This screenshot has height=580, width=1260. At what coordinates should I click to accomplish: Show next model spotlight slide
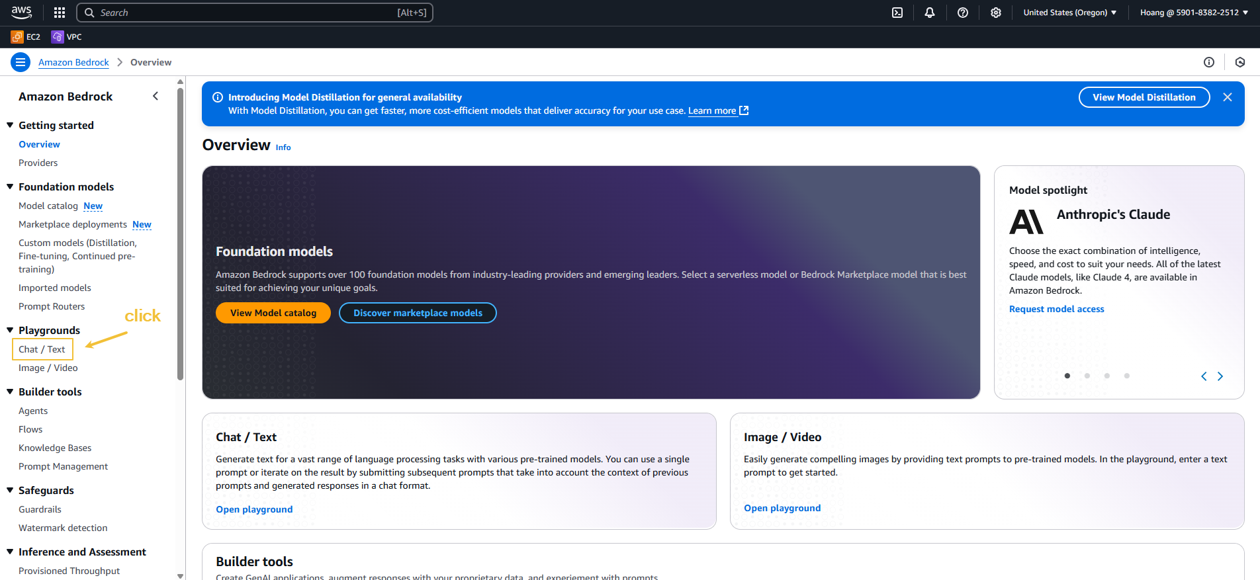click(1220, 376)
